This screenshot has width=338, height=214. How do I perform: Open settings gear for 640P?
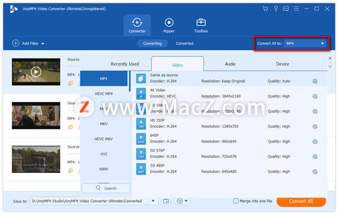click(315, 141)
